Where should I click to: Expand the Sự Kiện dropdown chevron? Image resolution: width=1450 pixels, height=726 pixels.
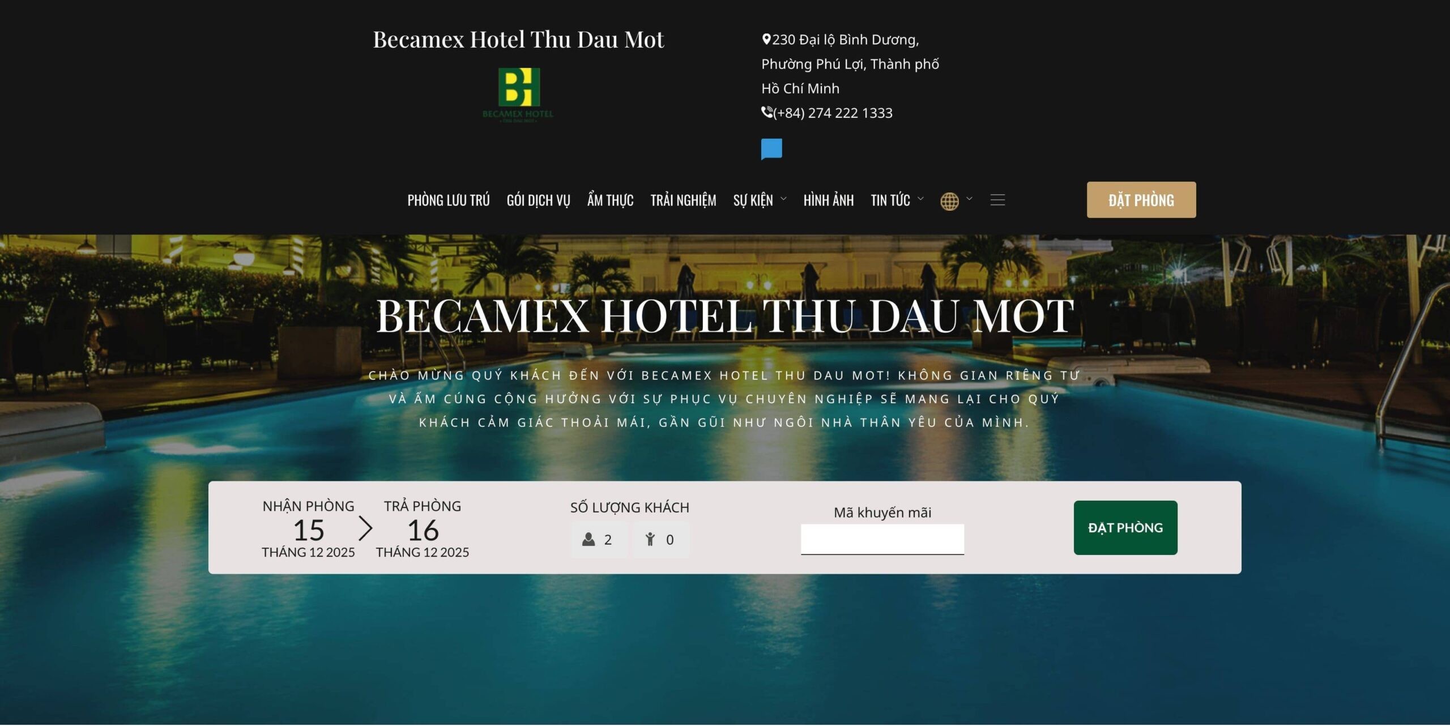tap(783, 199)
